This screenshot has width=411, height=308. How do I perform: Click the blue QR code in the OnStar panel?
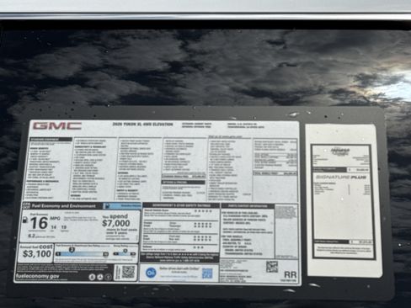(x=207, y=273)
